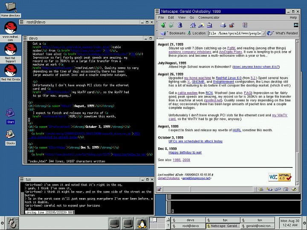Open the Red Hat Errata desktop icon
This screenshot has height=230, width=307.
10,73
